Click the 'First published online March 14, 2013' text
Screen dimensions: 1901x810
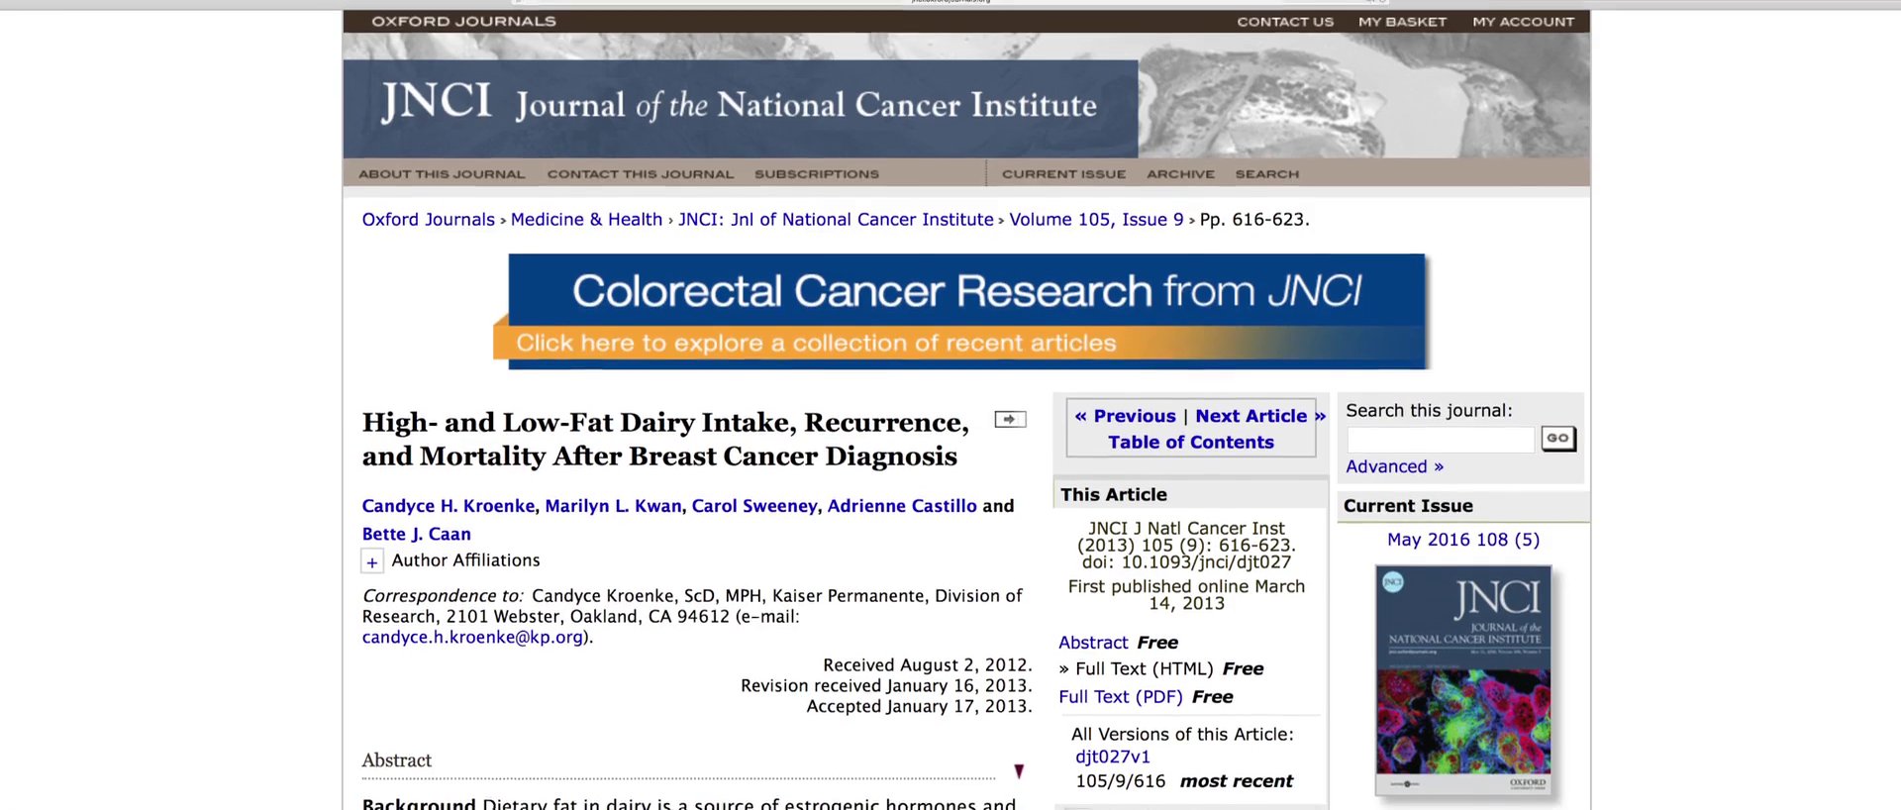point(1186,595)
